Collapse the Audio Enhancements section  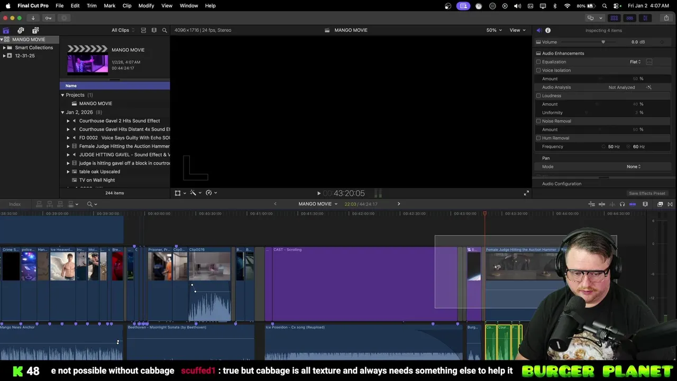click(x=538, y=53)
